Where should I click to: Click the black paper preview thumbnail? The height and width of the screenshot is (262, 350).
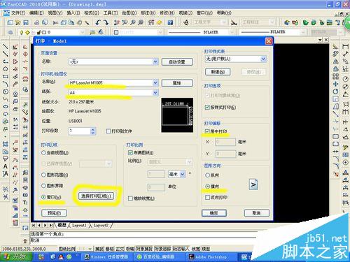pos(177,115)
